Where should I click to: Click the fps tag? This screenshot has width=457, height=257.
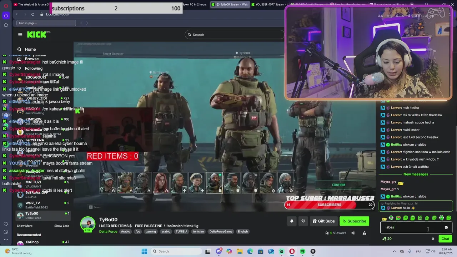click(138, 231)
